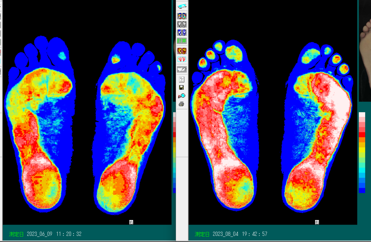Select the rainbow color footprint display icon
The image size is (371, 242).
point(182,16)
